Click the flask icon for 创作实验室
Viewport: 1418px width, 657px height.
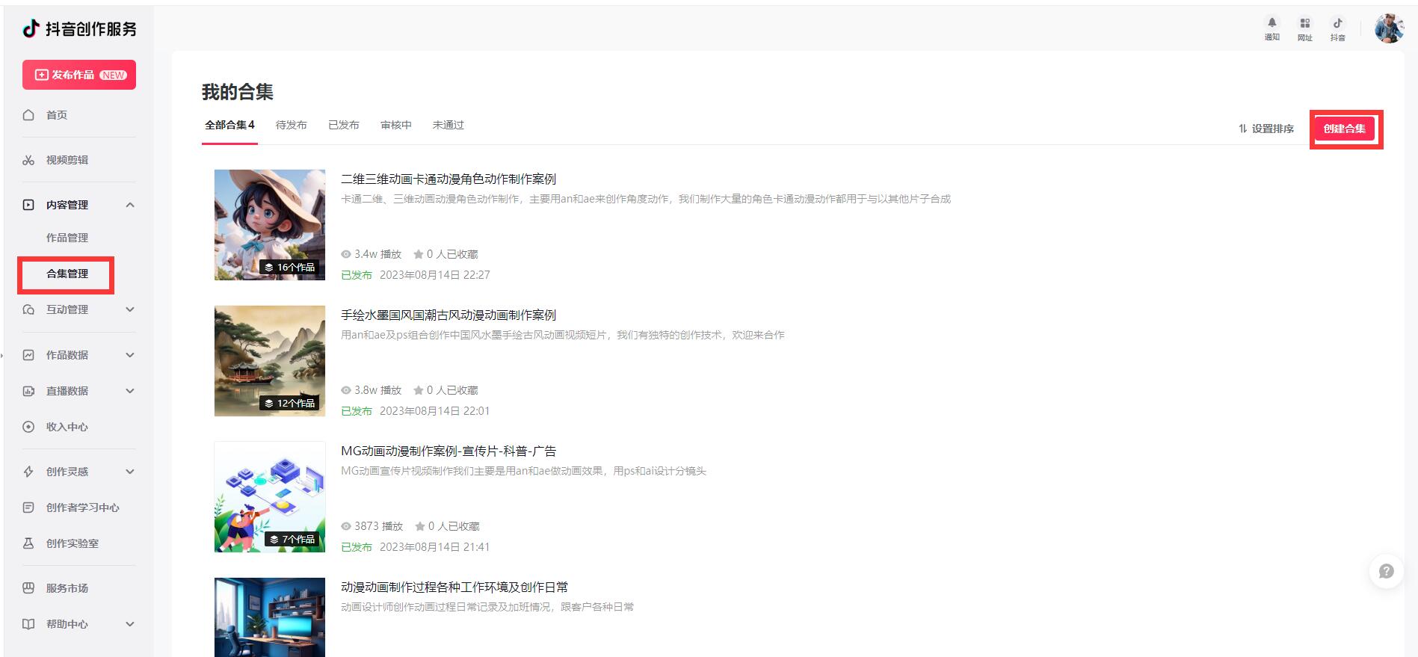pyautogui.click(x=28, y=543)
